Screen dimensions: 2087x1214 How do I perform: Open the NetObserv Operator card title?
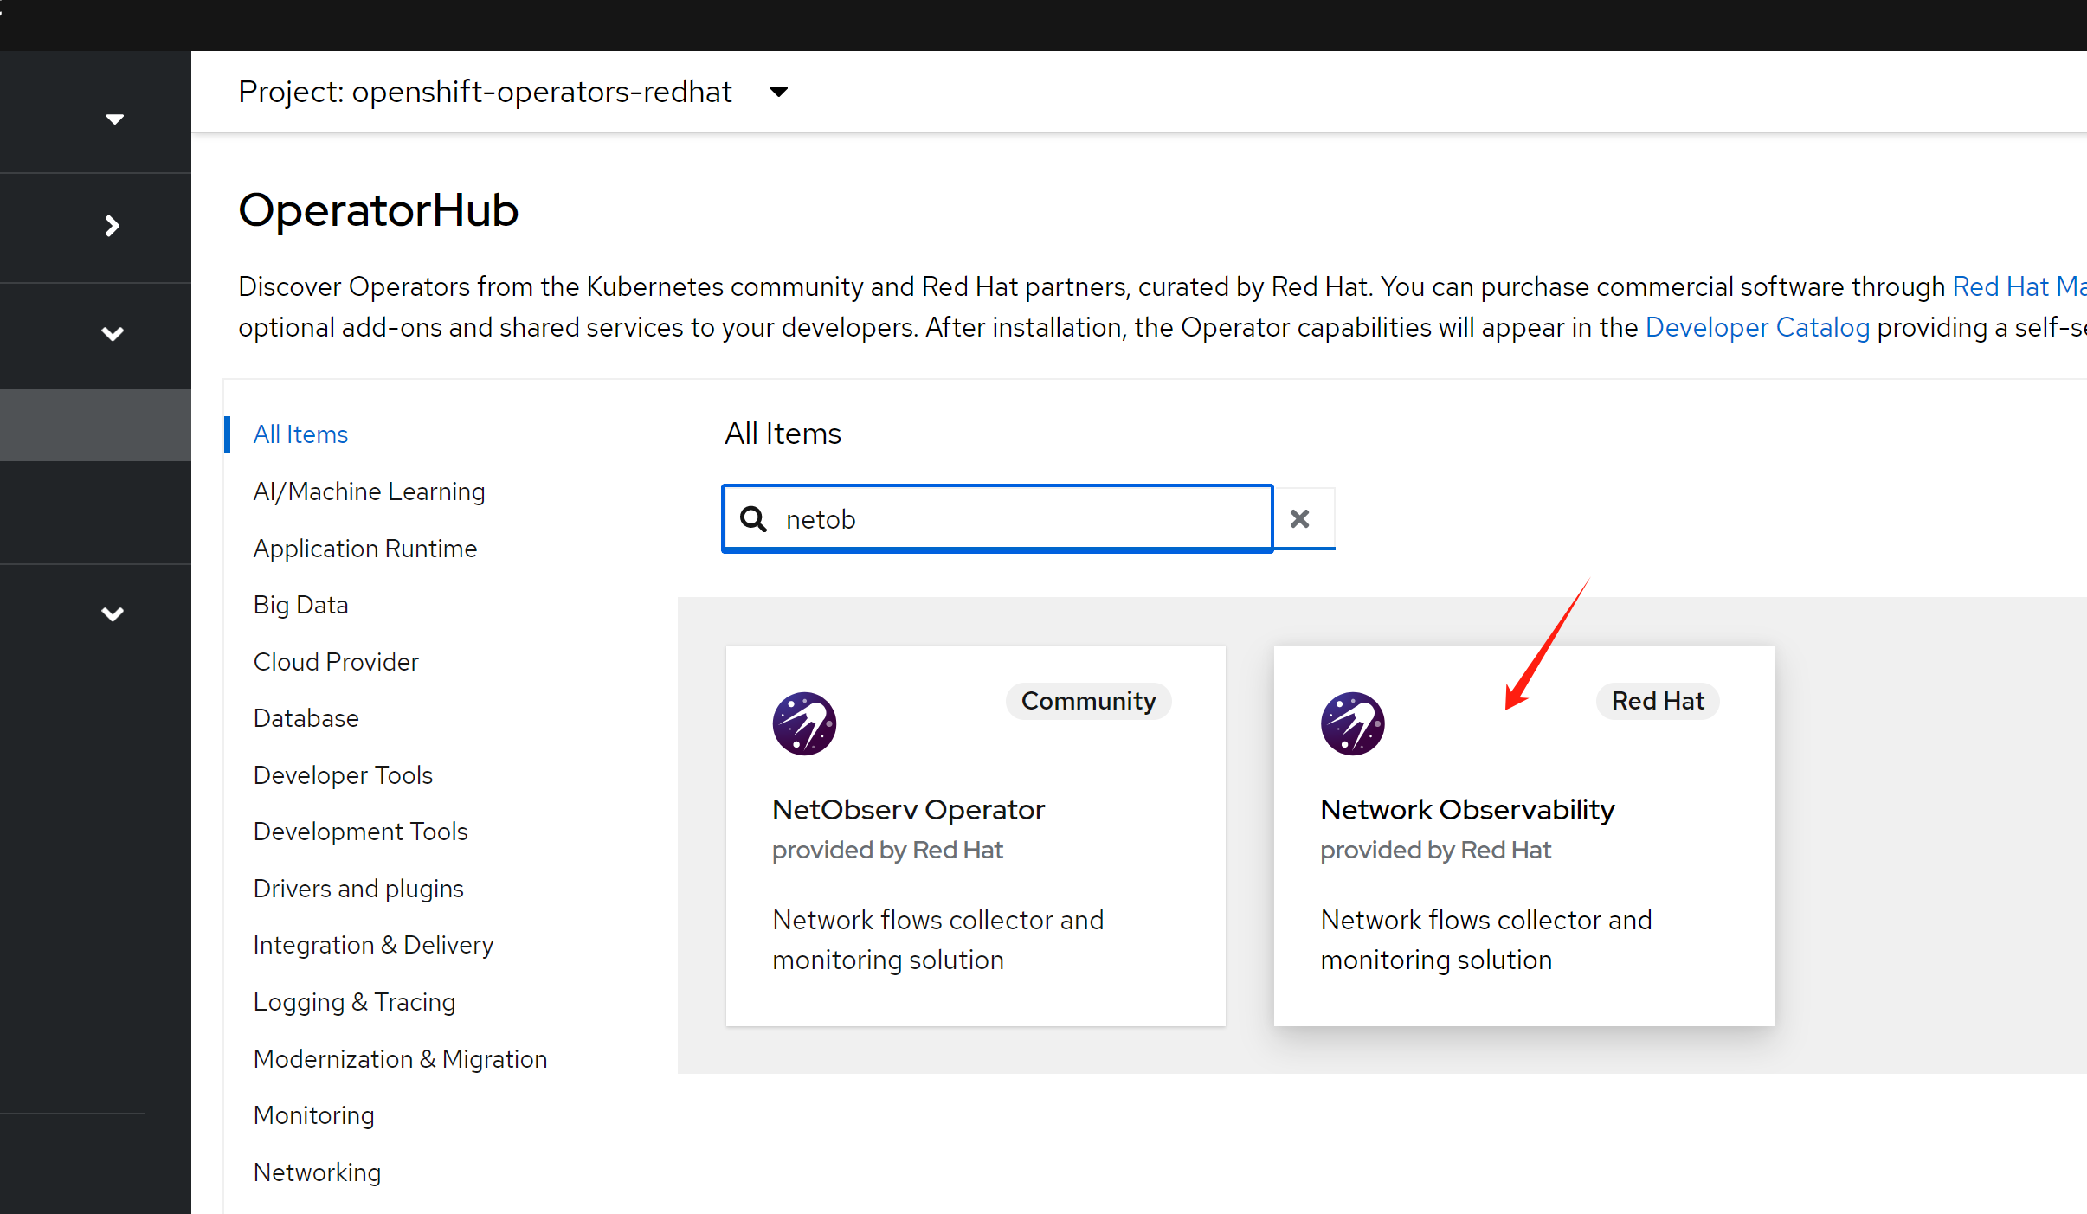point(908,810)
